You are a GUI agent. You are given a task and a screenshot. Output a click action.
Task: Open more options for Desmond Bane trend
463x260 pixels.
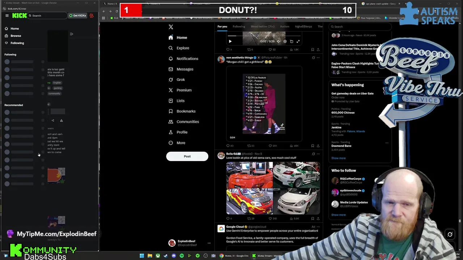tap(387, 143)
